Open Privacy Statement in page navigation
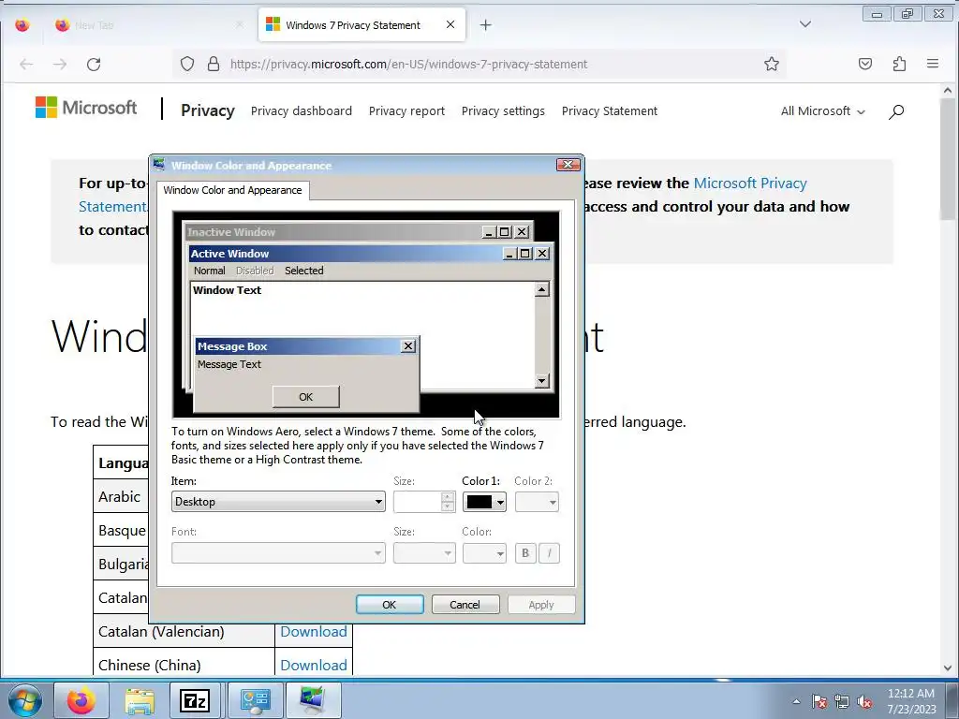Image resolution: width=959 pixels, height=719 pixels. point(610,111)
